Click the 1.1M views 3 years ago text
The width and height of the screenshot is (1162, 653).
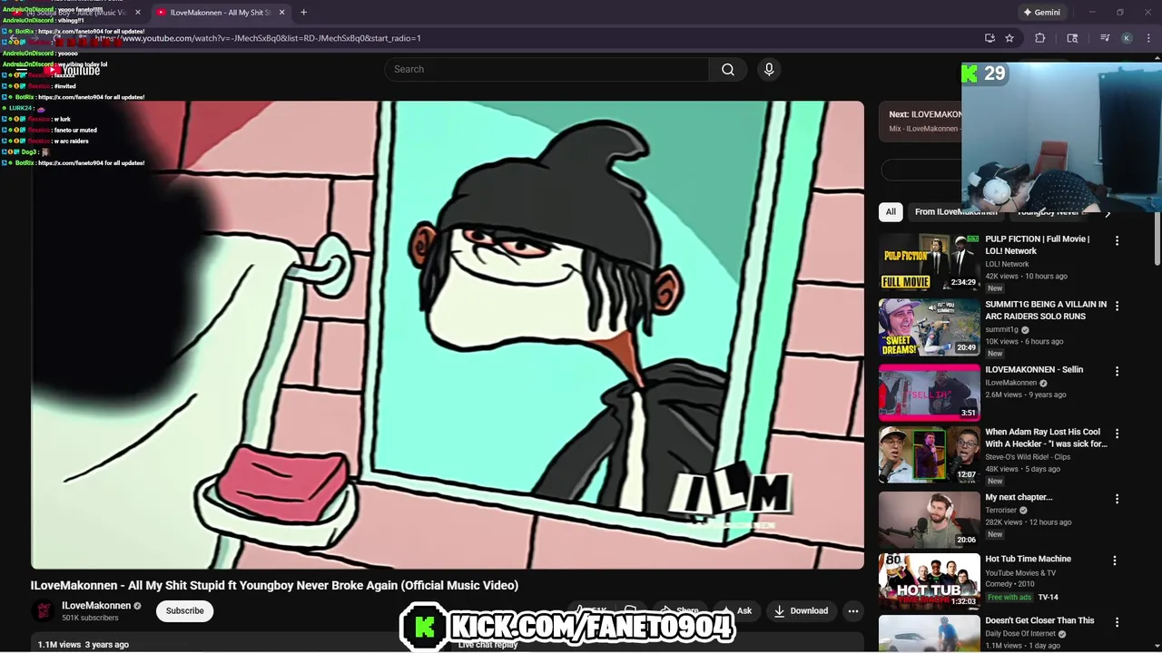tap(84, 644)
